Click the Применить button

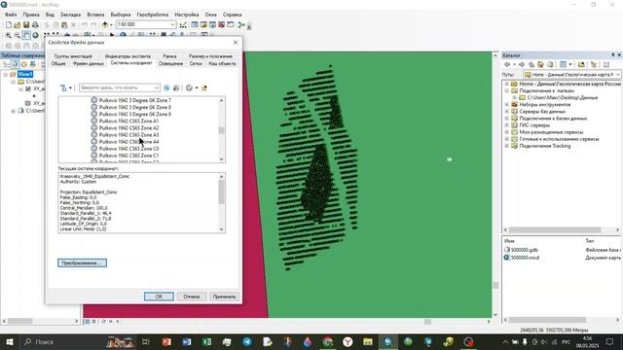click(224, 297)
